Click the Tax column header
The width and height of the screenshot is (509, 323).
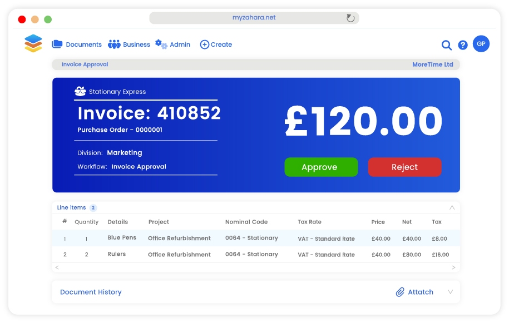437,222
